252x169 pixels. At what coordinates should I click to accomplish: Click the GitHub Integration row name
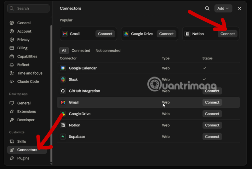pyautogui.click(x=84, y=91)
